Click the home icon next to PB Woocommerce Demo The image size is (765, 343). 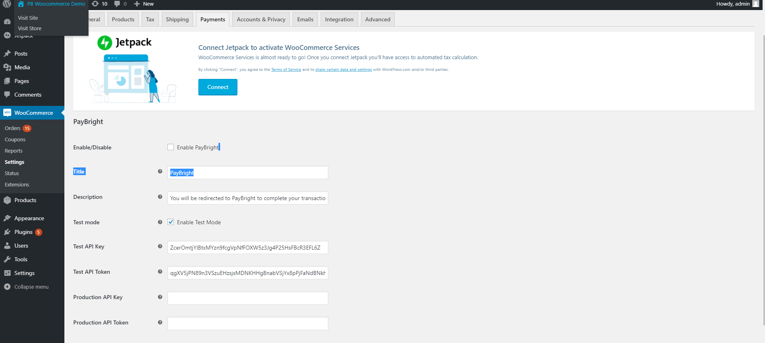[x=21, y=4]
